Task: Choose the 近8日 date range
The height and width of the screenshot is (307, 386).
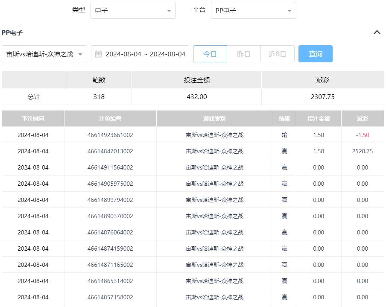Action: pyautogui.click(x=277, y=54)
